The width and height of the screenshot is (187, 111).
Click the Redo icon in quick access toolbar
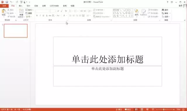[x=17, y=2]
